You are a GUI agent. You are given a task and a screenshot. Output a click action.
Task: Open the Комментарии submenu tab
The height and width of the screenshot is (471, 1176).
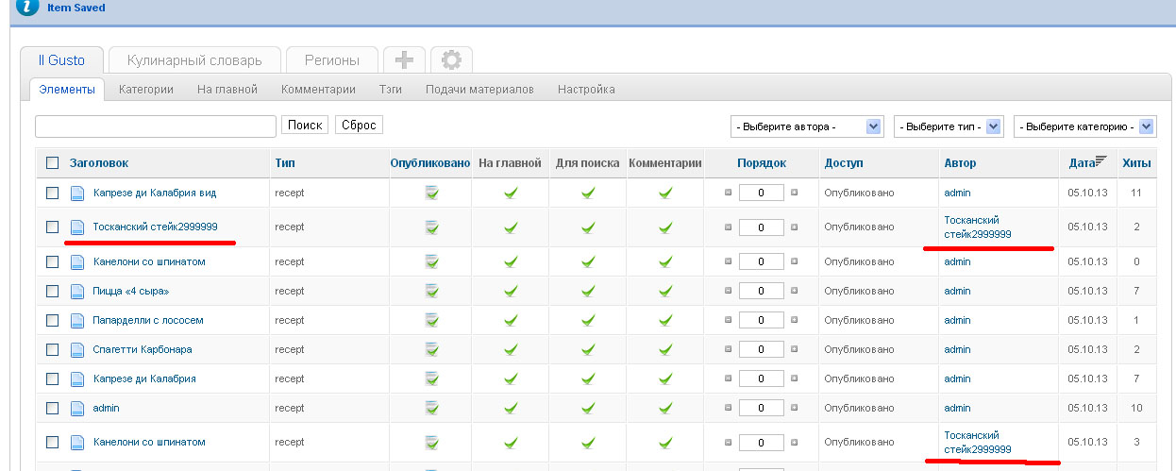318,90
